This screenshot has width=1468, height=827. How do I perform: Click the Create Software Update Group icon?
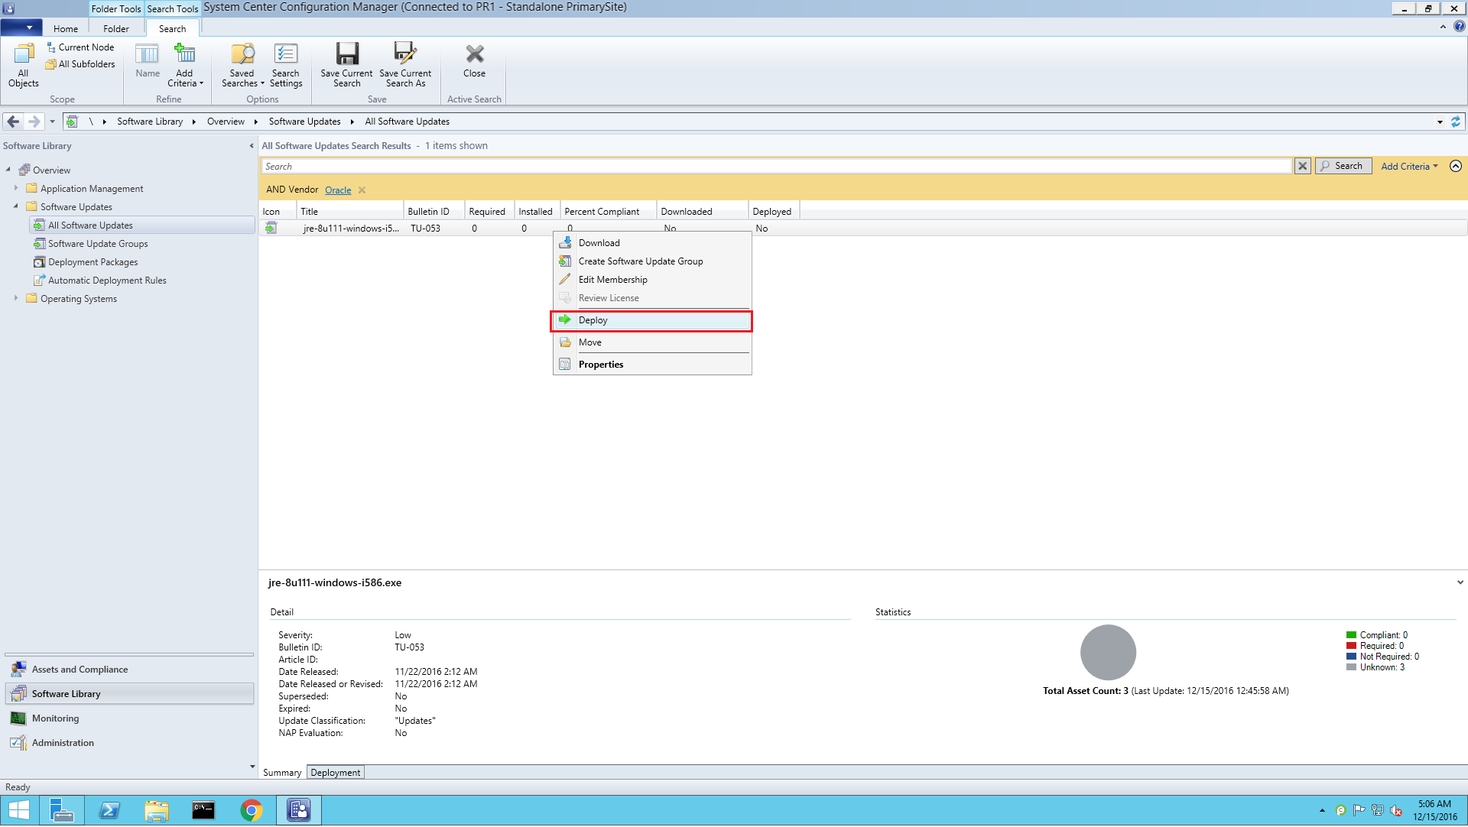(566, 261)
